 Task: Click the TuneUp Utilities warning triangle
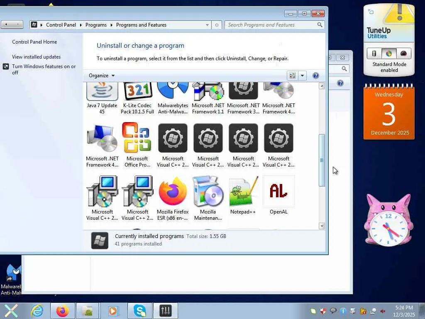pyautogui.click(x=400, y=14)
